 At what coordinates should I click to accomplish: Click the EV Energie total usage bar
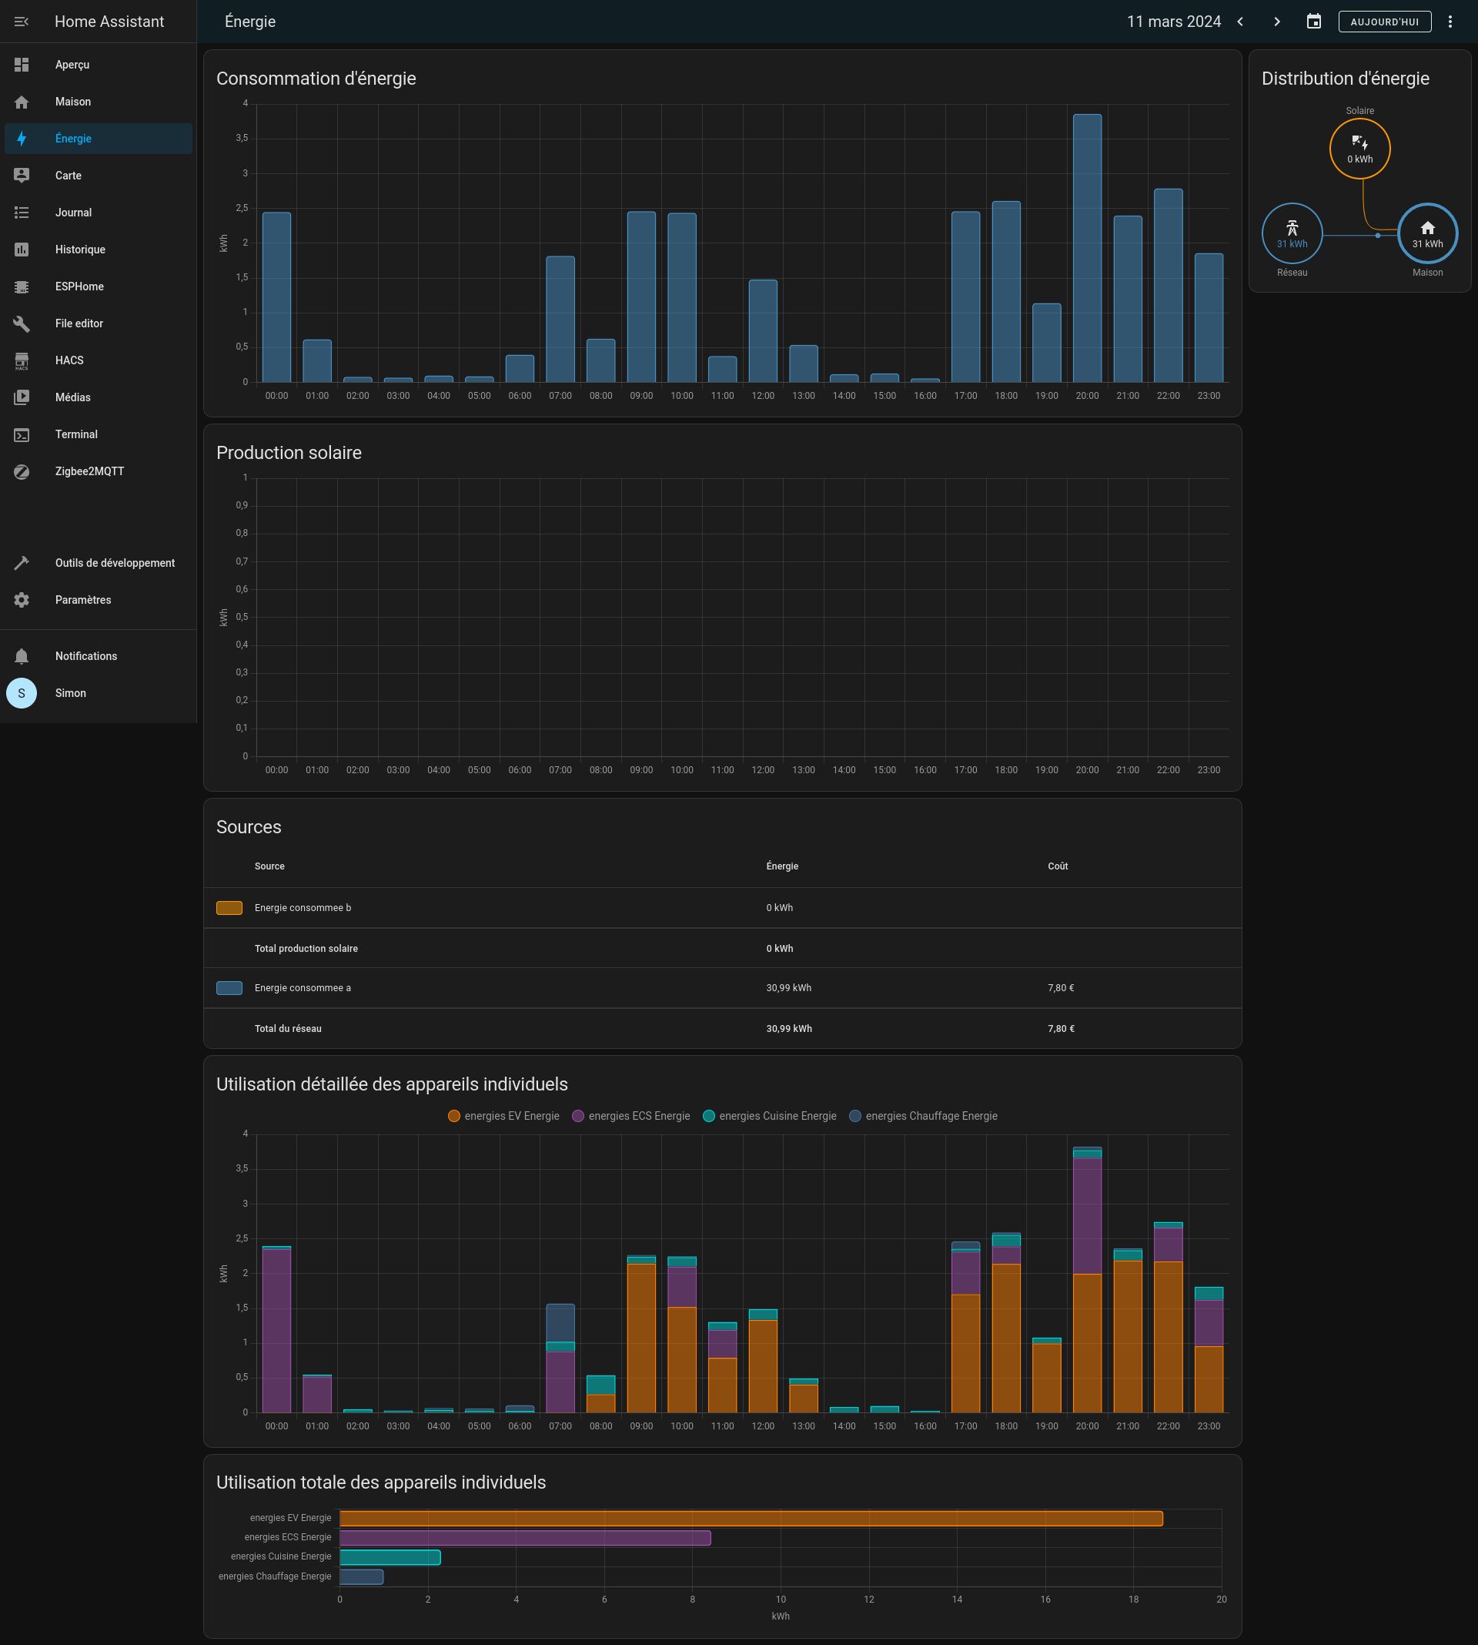pos(751,1518)
